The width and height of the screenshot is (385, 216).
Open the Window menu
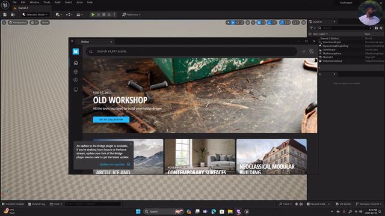point(34,2)
